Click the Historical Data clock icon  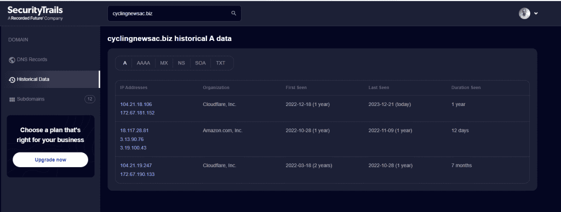[x=12, y=80]
